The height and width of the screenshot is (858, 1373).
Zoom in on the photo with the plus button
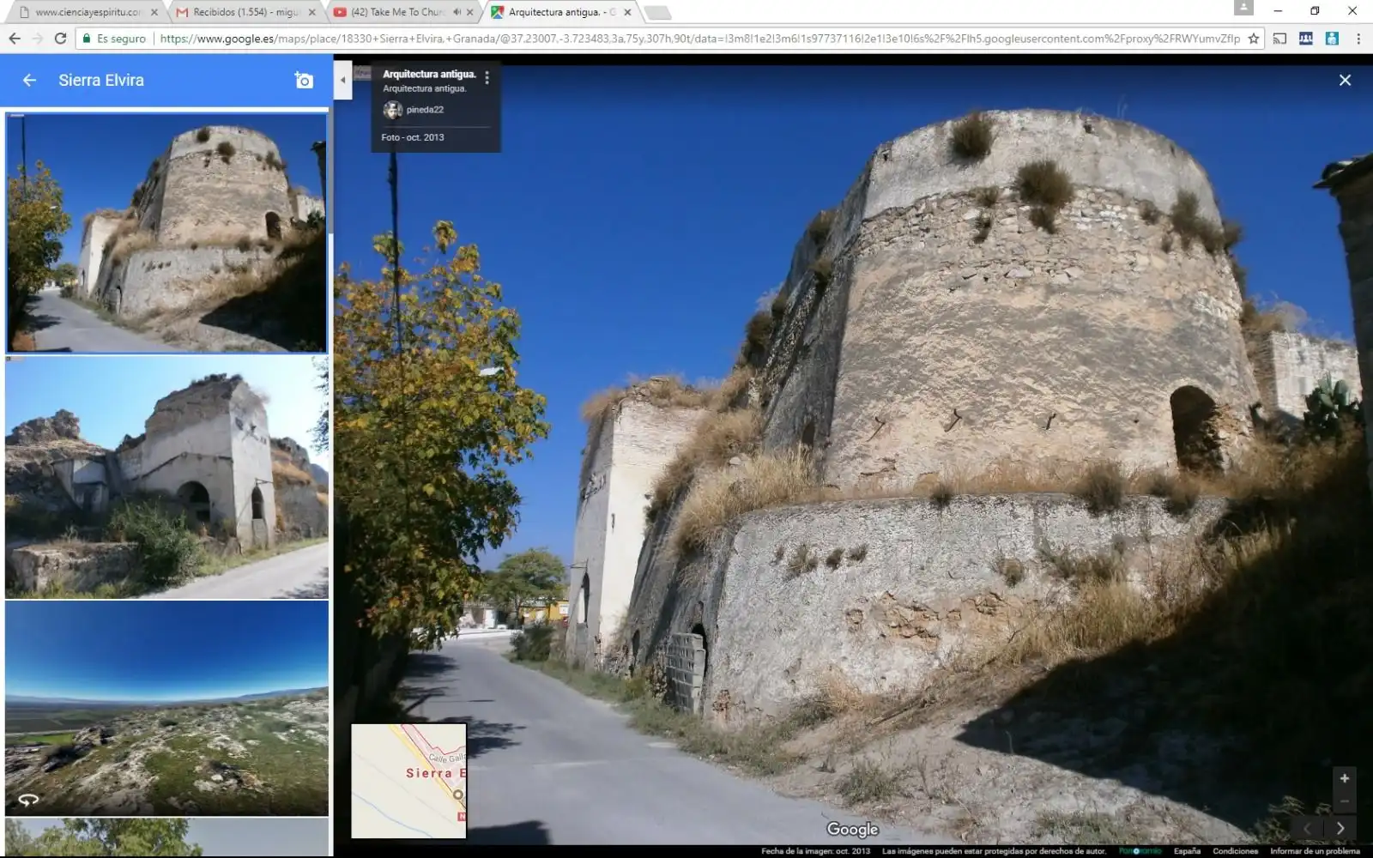tap(1344, 778)
